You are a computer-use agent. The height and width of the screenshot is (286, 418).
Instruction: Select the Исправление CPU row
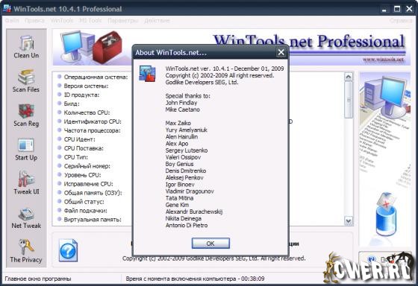[85, 184]
